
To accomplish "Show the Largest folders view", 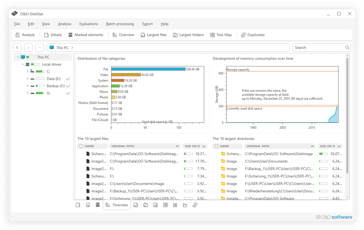I will click(188, 35).
